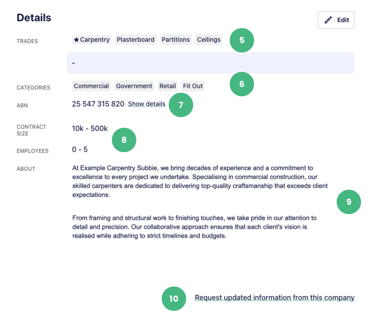Image resolution: width=373 pixels, height=319 pixels.
Task: Select the Ceilings trade tag
Action: pyautogui.click(x=209, y=39)
